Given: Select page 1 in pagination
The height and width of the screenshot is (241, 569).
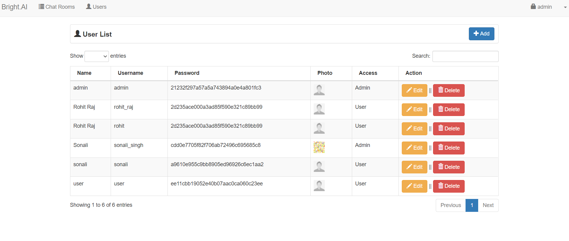Looking at the screenshot, I should point(472,205).
